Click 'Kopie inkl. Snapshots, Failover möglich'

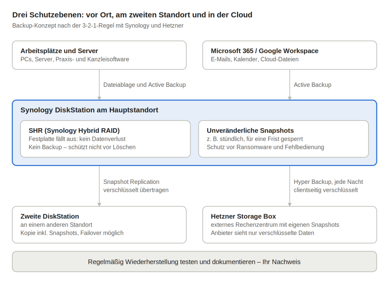pos(72,233)
